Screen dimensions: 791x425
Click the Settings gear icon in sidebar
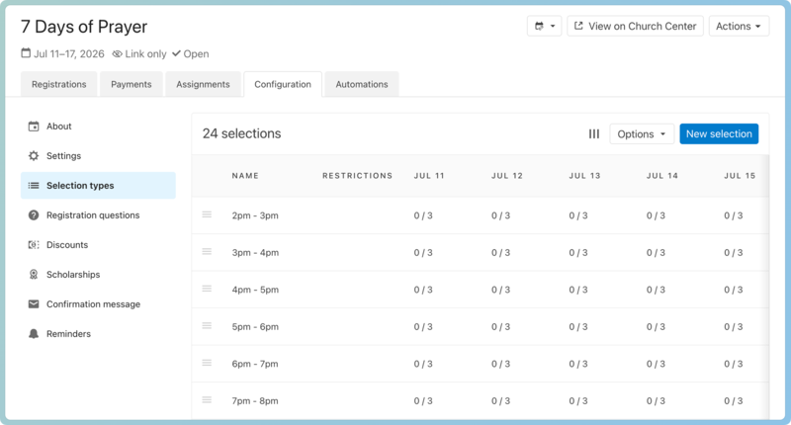pyautogui.click(x=34, y=156)
